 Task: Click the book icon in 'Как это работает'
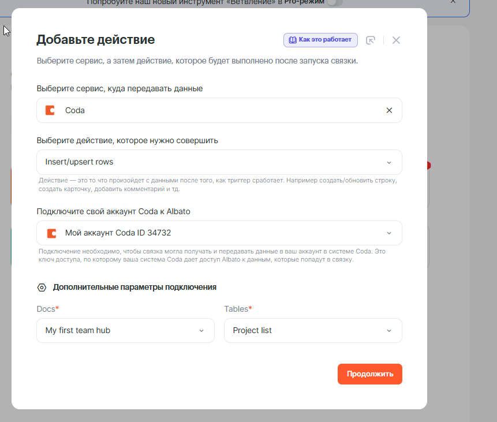coord(293,40)
